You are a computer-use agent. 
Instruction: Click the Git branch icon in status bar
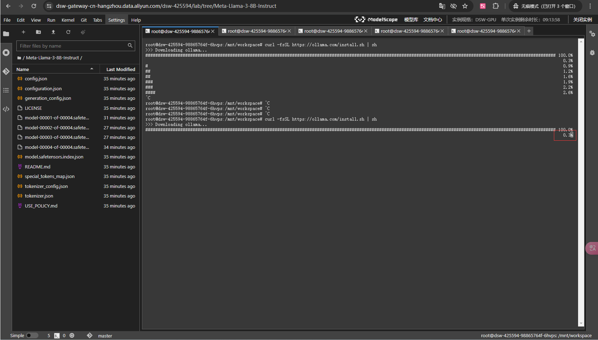pos(90,335)
